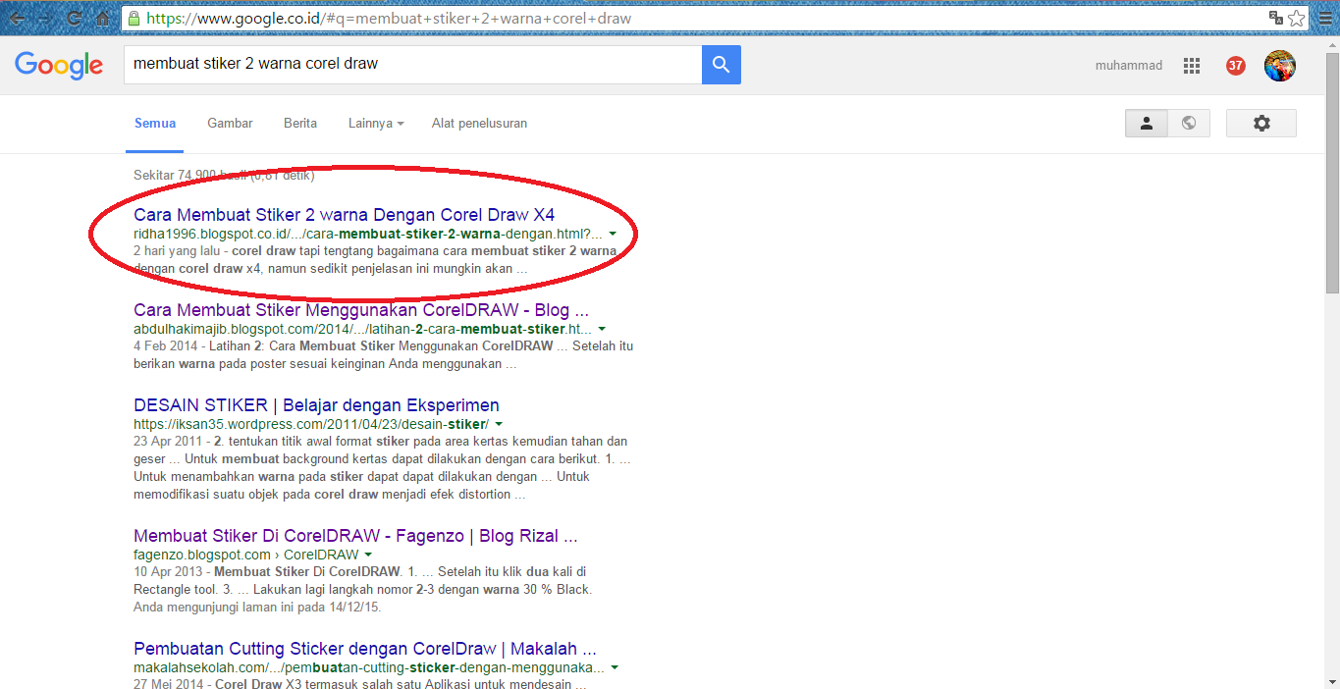This screenshot has width=1340, height=689.
Task: Click the browser forward arrow
Action: tap(45, 18)
